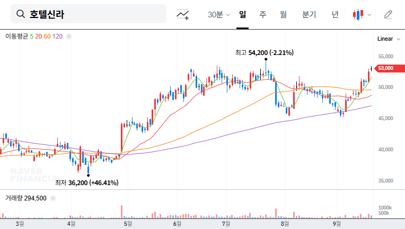Remove the 이동평균 indicator
The image size is (405, 229).
point(69,36)
